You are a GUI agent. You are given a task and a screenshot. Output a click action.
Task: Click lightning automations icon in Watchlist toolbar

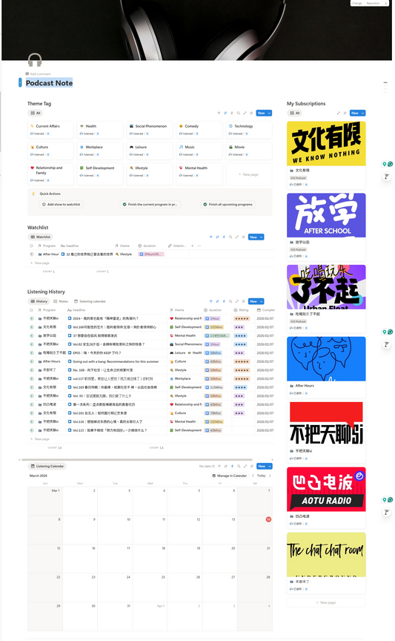[x=224, y=237]
